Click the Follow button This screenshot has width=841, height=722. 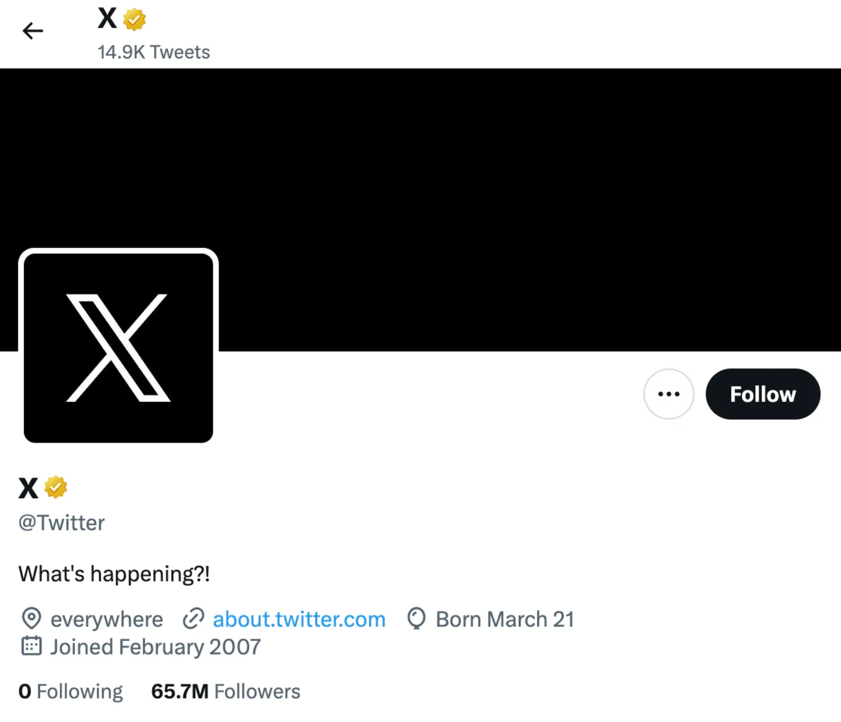763,394
